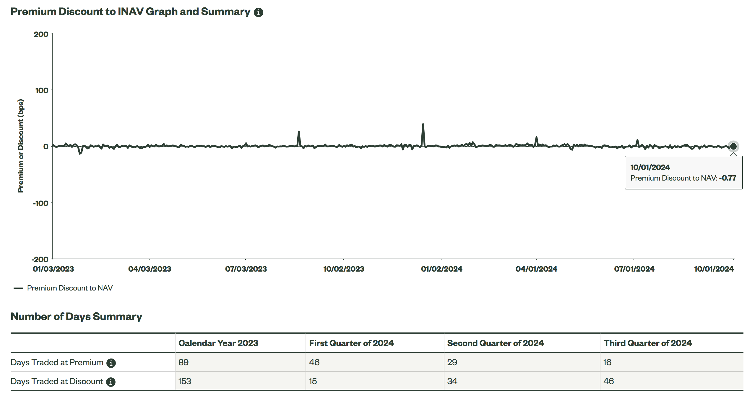Image resolution: width=747 pixels, height=396 pixels.
Task: Click the 04/03/2023 x-axis date label
Action: pos(150,269)
